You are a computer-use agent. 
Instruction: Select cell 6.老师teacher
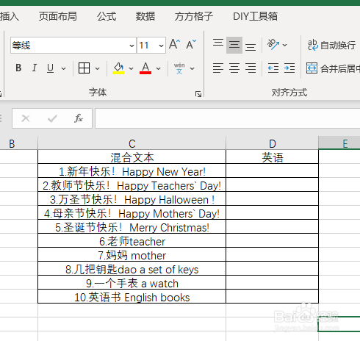132,240
